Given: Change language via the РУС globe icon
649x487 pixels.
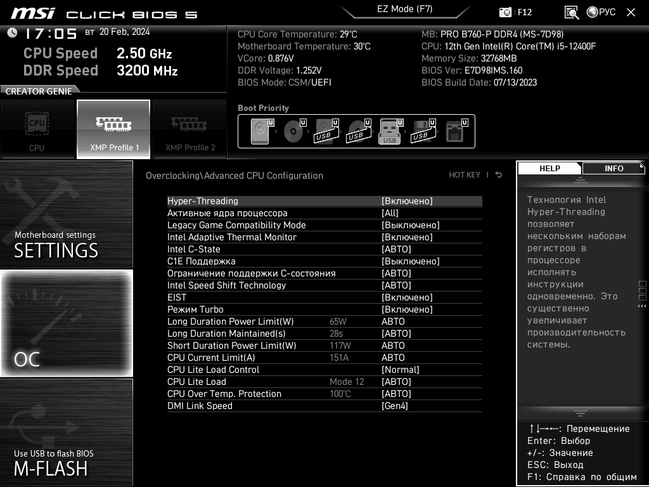Looking at the screenshot, I should tap(601, 12).
